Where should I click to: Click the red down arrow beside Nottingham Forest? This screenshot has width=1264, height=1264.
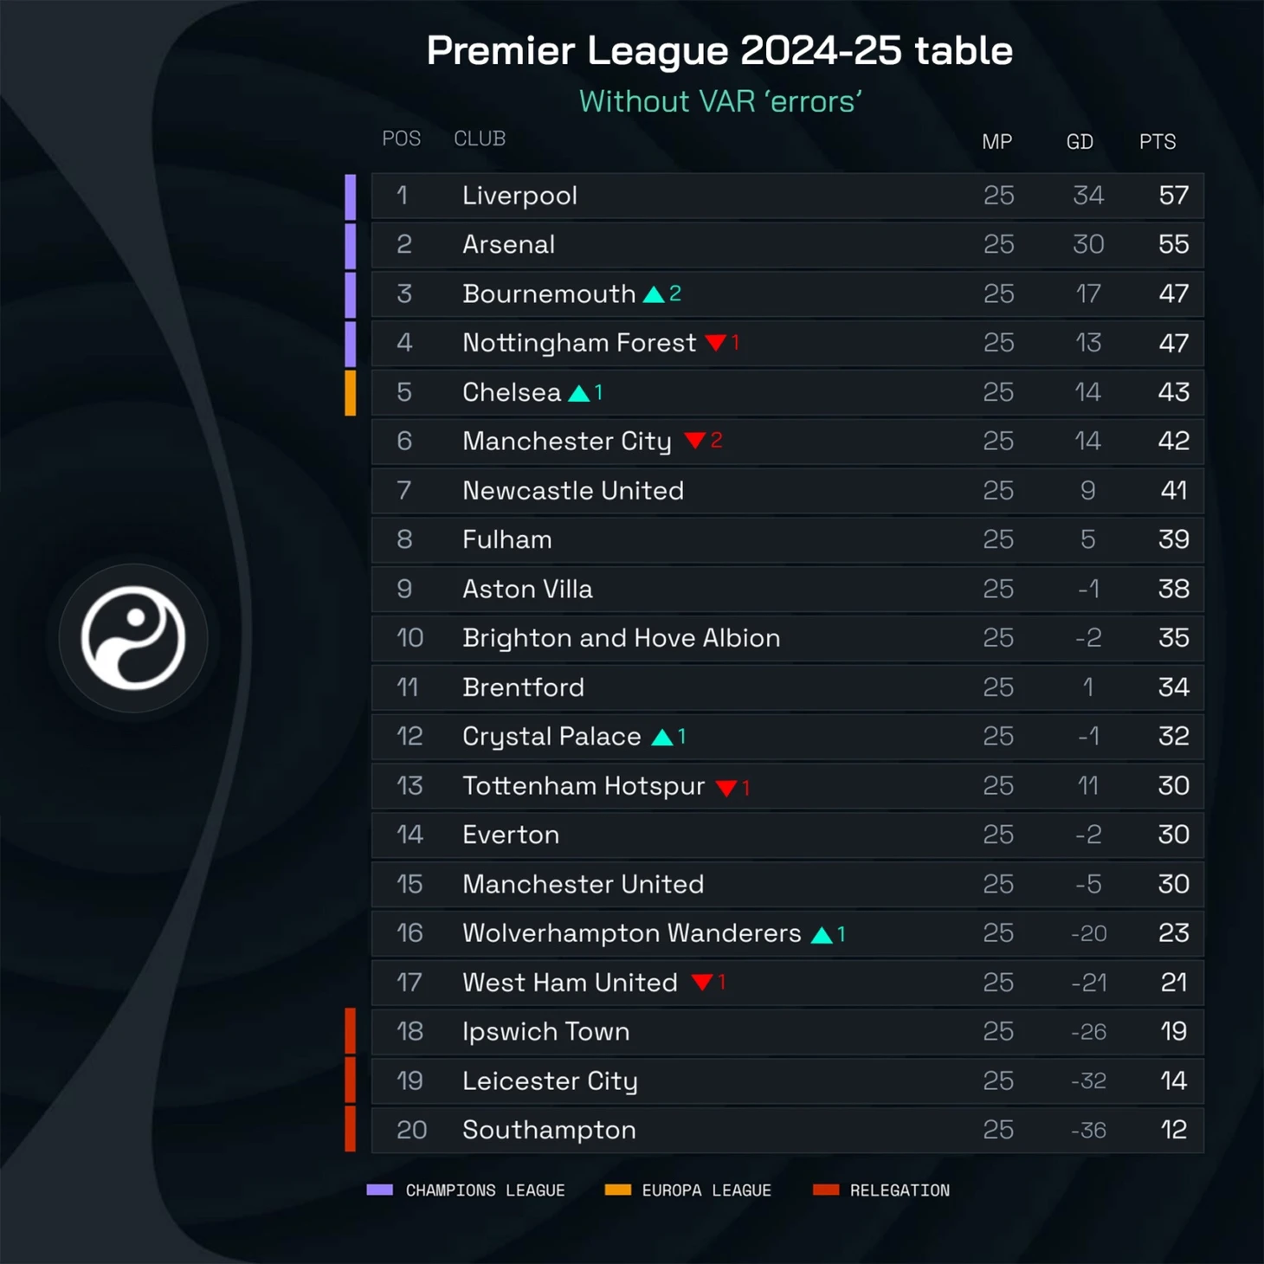click(x=715, y=343)
